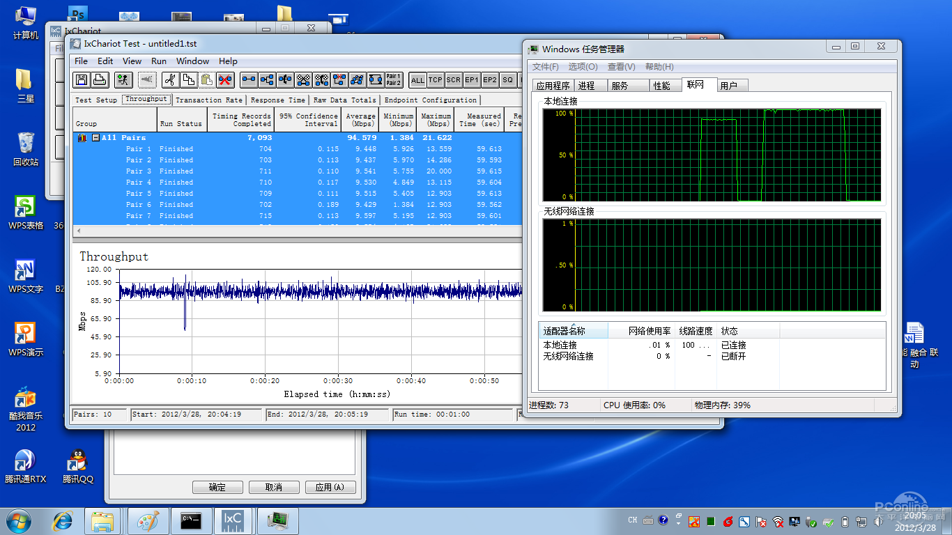
Task: Click the Task Manager taskbar icon
Action: (278, 520)
